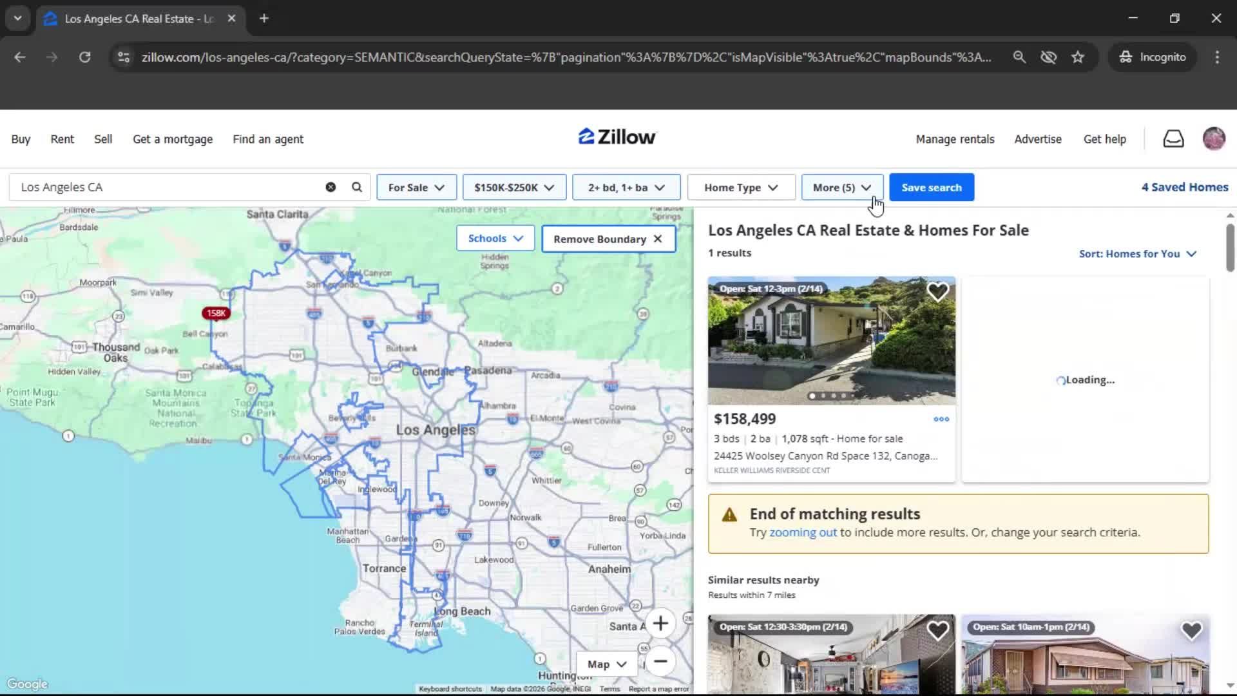
Task: Clear the Los Angeles CA search input
Action: click(x=331, y=187)
